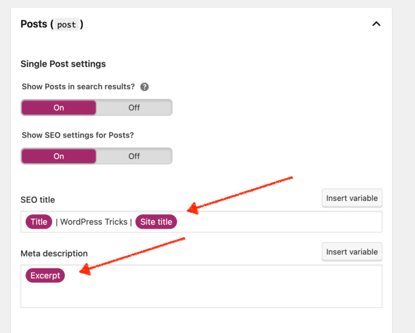Open help for Show Posts in search results

click(144, 87)
